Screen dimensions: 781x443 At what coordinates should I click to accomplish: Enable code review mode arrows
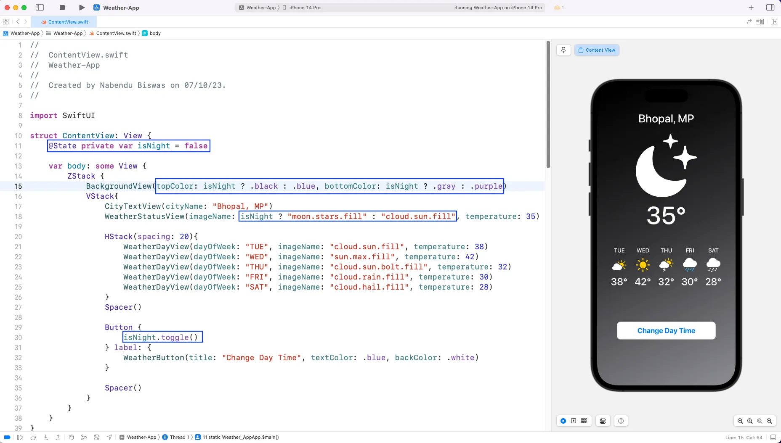tap(749, 21)
